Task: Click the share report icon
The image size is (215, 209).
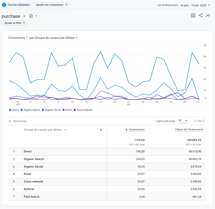Action: 201,15
